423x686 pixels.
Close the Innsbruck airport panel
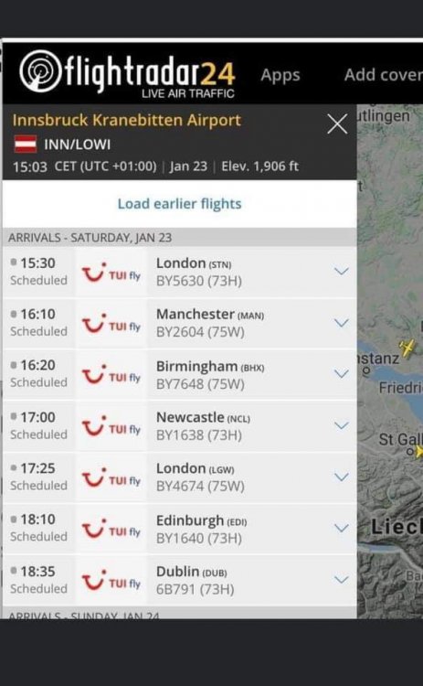[337, 123]
